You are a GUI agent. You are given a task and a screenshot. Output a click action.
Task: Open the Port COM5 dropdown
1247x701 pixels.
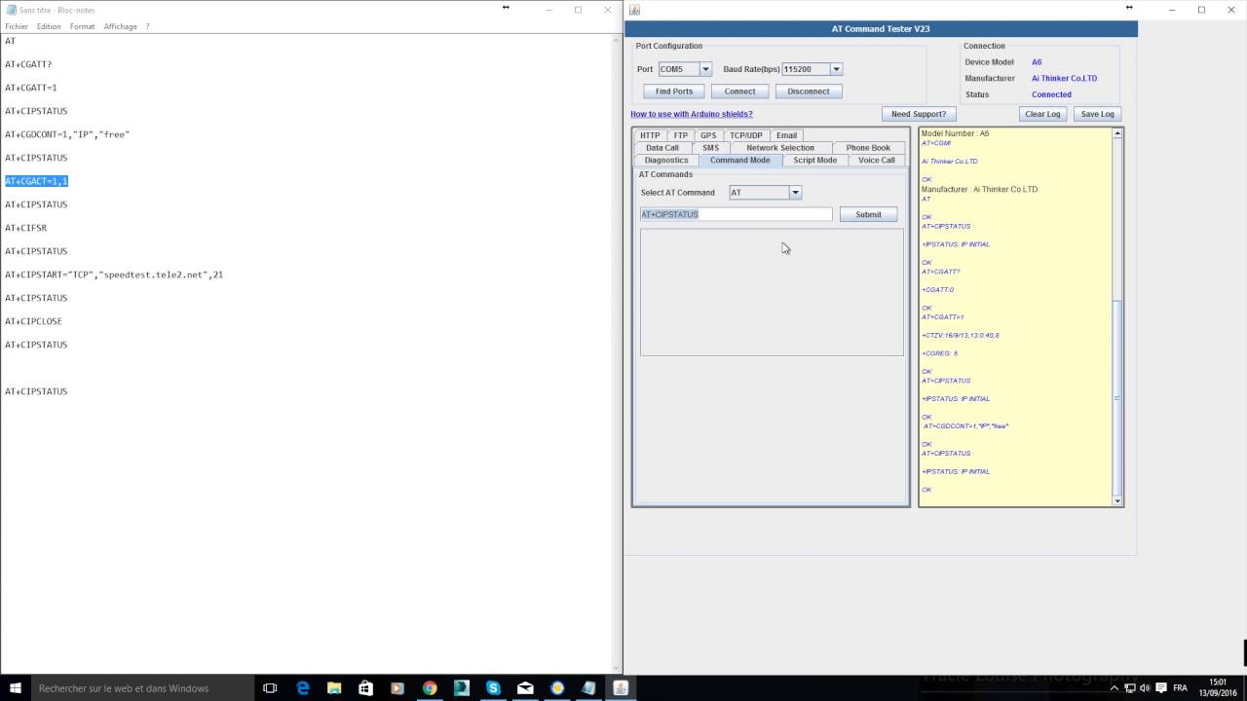[705, 69]
